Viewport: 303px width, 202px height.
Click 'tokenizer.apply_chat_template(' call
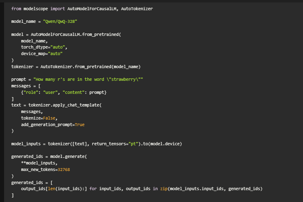pyautogui.click(x=65, y=105)
